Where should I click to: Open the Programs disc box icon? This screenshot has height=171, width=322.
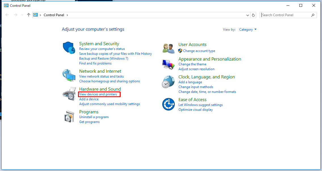tap(69, 116)
